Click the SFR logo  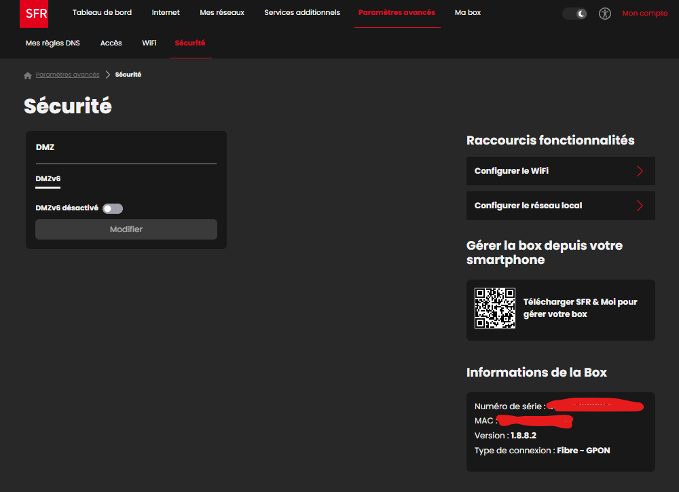pyautogui.click(x=34, y=14)
